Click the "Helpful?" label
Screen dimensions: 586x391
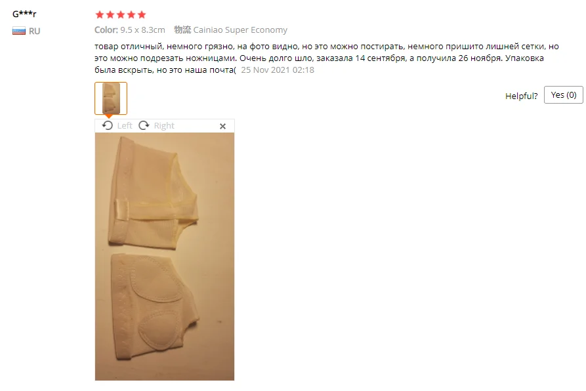tap(521, 96)
